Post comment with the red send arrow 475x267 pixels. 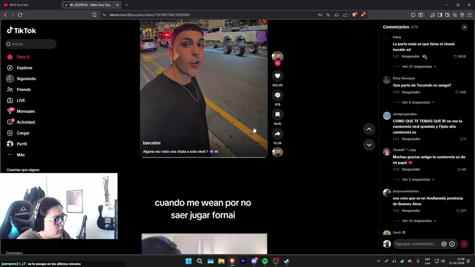(x=464, y=244)
